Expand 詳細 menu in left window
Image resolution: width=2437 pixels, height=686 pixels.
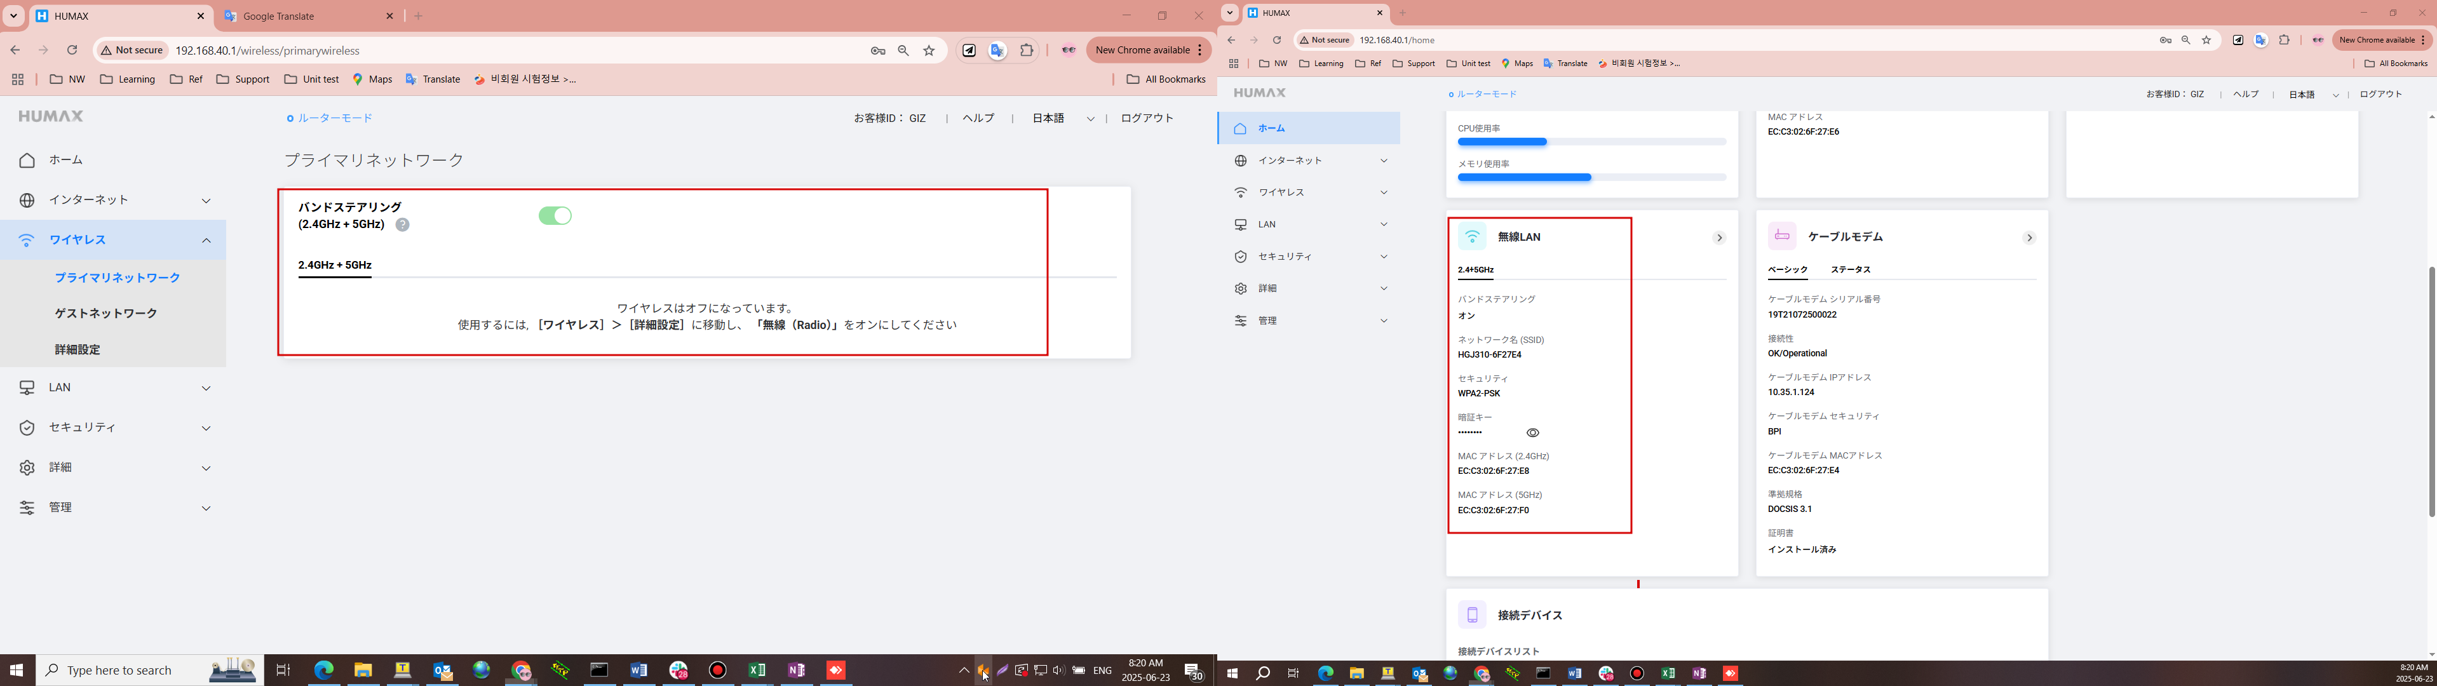206,467
